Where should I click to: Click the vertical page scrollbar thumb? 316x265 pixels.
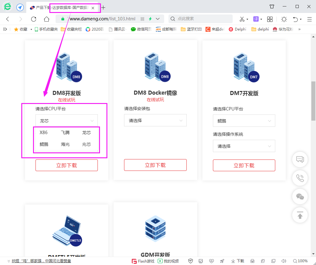(x=313, y=101)
